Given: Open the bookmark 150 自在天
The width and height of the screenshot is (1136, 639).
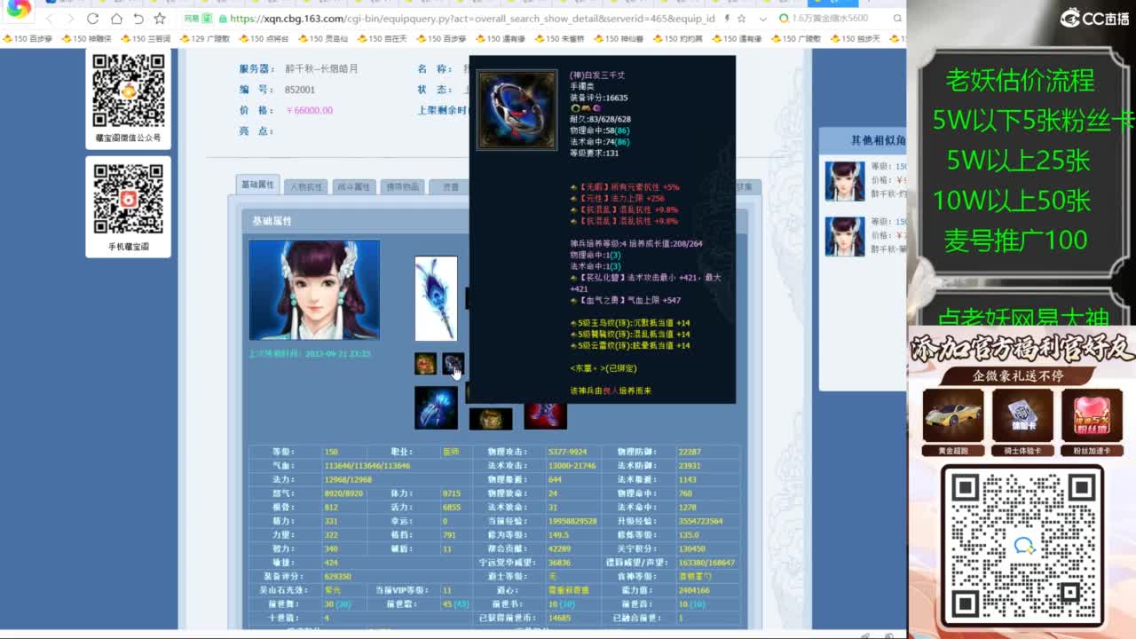Looking at the screenshot, I should pos(383,38).
